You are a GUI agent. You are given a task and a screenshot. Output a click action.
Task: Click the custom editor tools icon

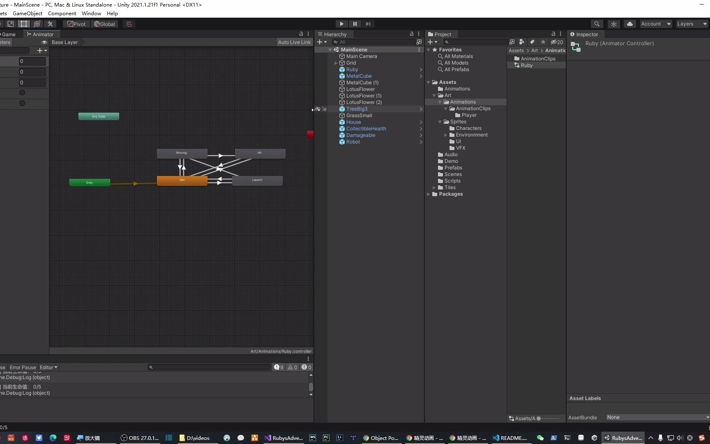point(50,24)
